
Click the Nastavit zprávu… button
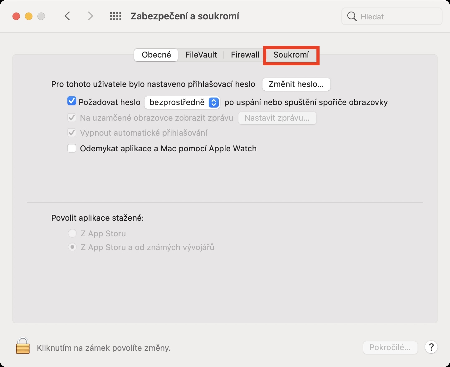point(277,118)
